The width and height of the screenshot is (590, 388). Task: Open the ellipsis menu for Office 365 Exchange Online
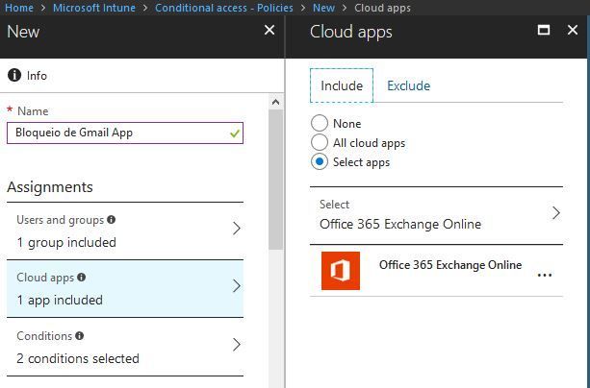click(545, 275)
